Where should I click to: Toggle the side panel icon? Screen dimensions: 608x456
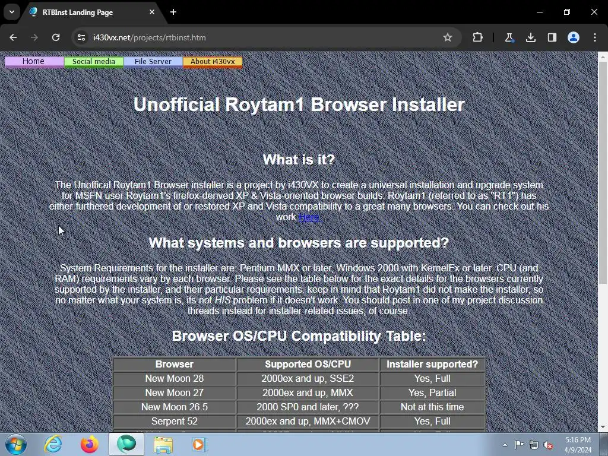(x=552, y=37)
